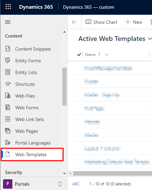
Task: Click the Dynamics 365 home title
Action: 36,7
